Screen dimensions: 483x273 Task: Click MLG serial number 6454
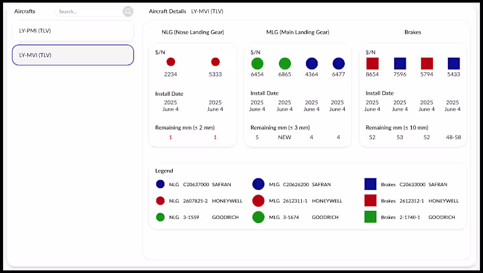257,74
